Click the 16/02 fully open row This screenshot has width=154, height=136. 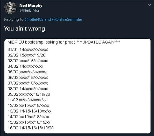(x=31, y=128)
